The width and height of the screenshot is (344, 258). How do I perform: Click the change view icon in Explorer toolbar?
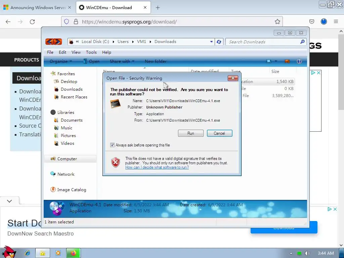click(269, 61)
